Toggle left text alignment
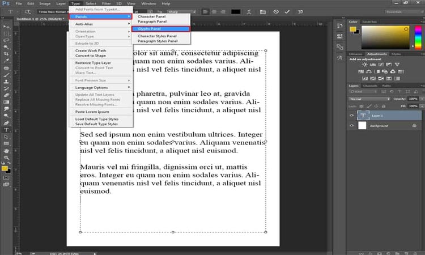This screenshot has height=255, width=425. click(206, 12)
